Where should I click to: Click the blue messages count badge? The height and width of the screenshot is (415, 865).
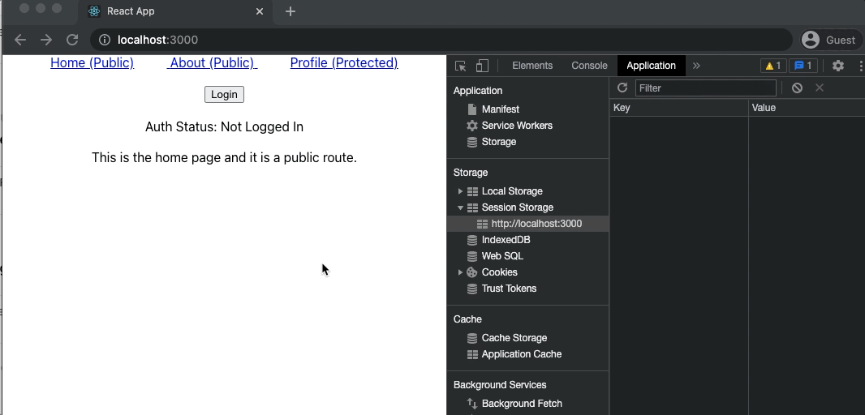[803, 66]
